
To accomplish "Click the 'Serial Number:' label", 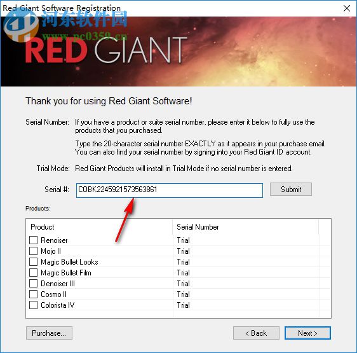I will point(47,122).
